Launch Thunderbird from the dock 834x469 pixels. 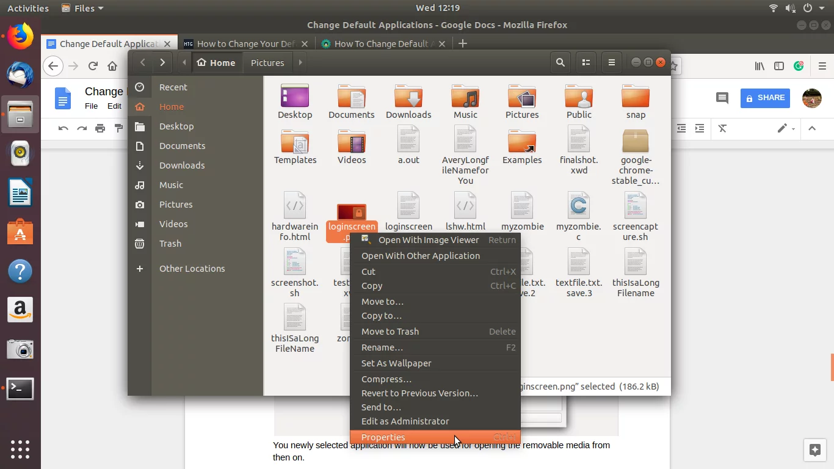tap(20, 75)
